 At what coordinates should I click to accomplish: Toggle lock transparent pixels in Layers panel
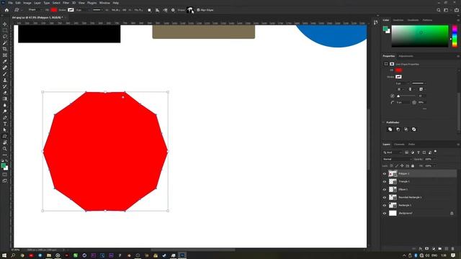[391, 166]
